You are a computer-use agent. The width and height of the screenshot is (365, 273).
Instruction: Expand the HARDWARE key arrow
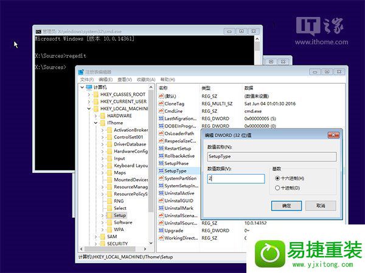[x=96, y=116]
